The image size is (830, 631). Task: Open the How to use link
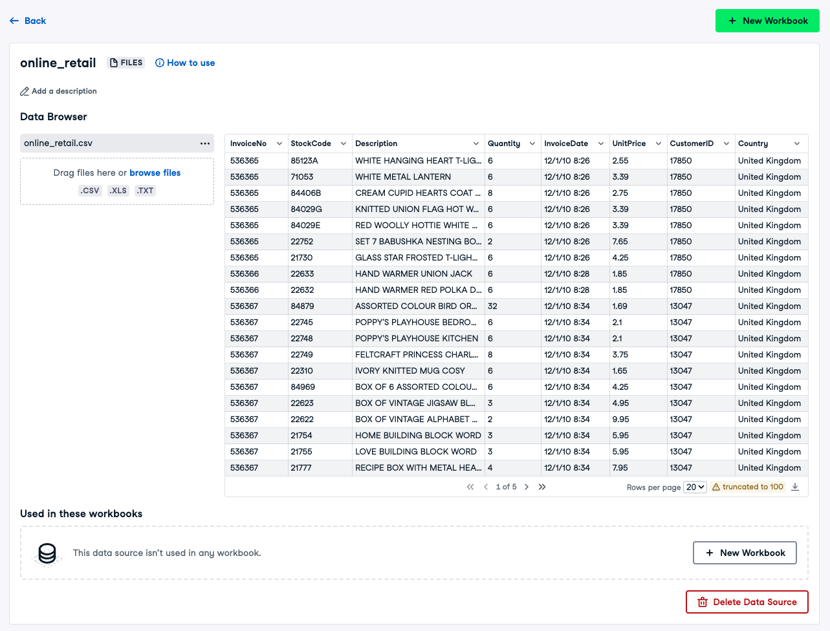185,63
